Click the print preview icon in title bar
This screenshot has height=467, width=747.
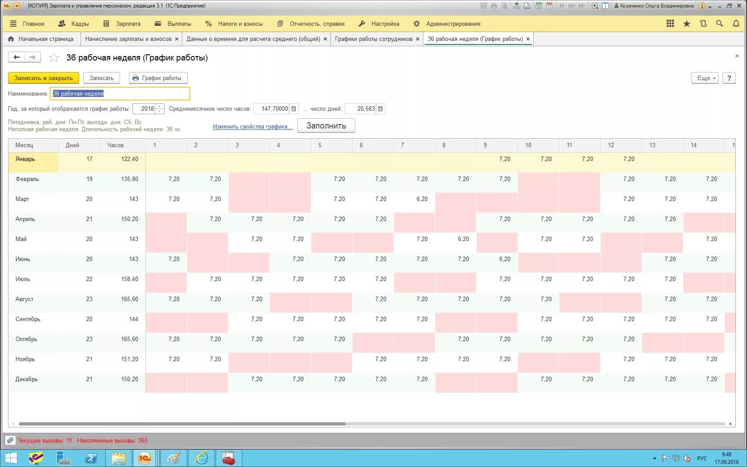504,6
